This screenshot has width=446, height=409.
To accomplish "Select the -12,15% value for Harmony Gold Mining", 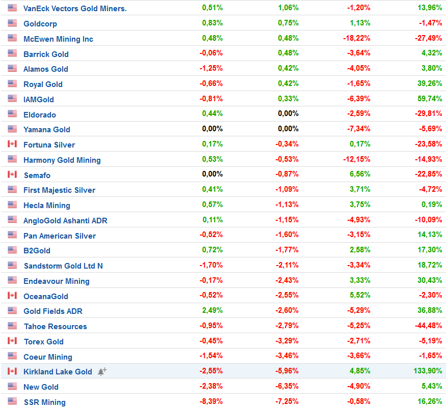I will click(x=357, y=159).
